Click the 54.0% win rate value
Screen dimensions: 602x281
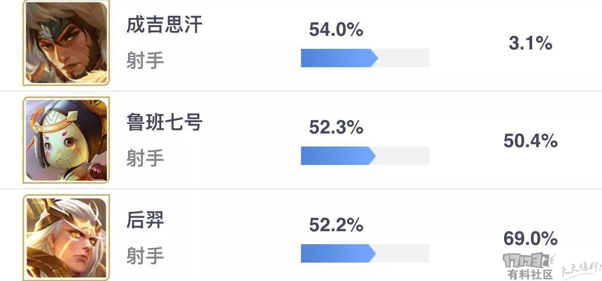coord(336,30)
